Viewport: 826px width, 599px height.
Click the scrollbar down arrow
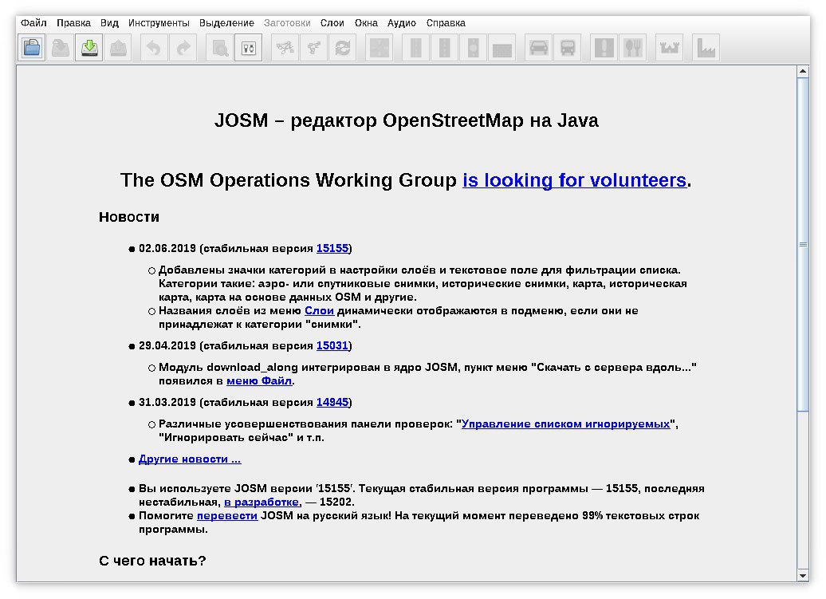(803, 575)
